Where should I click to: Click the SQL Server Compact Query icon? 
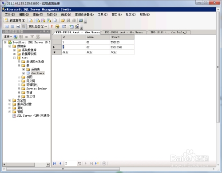click(55, 20)
